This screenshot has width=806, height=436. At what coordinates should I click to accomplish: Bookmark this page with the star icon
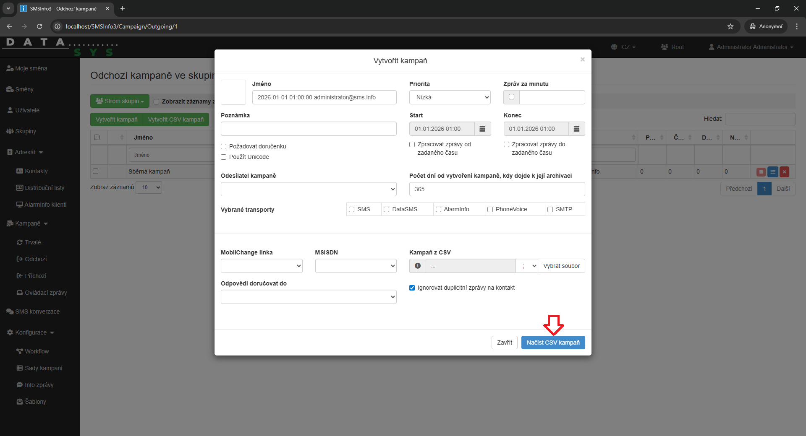pyautogui.click(x=730, y=26)
